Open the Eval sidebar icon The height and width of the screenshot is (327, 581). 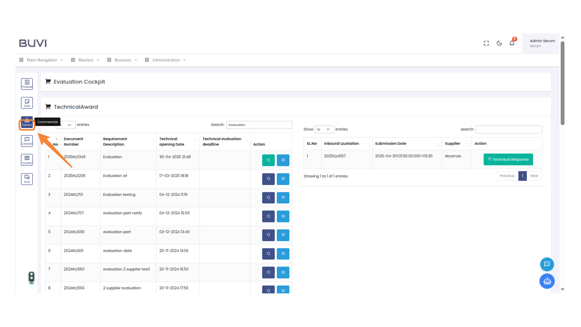coord(27,179)
